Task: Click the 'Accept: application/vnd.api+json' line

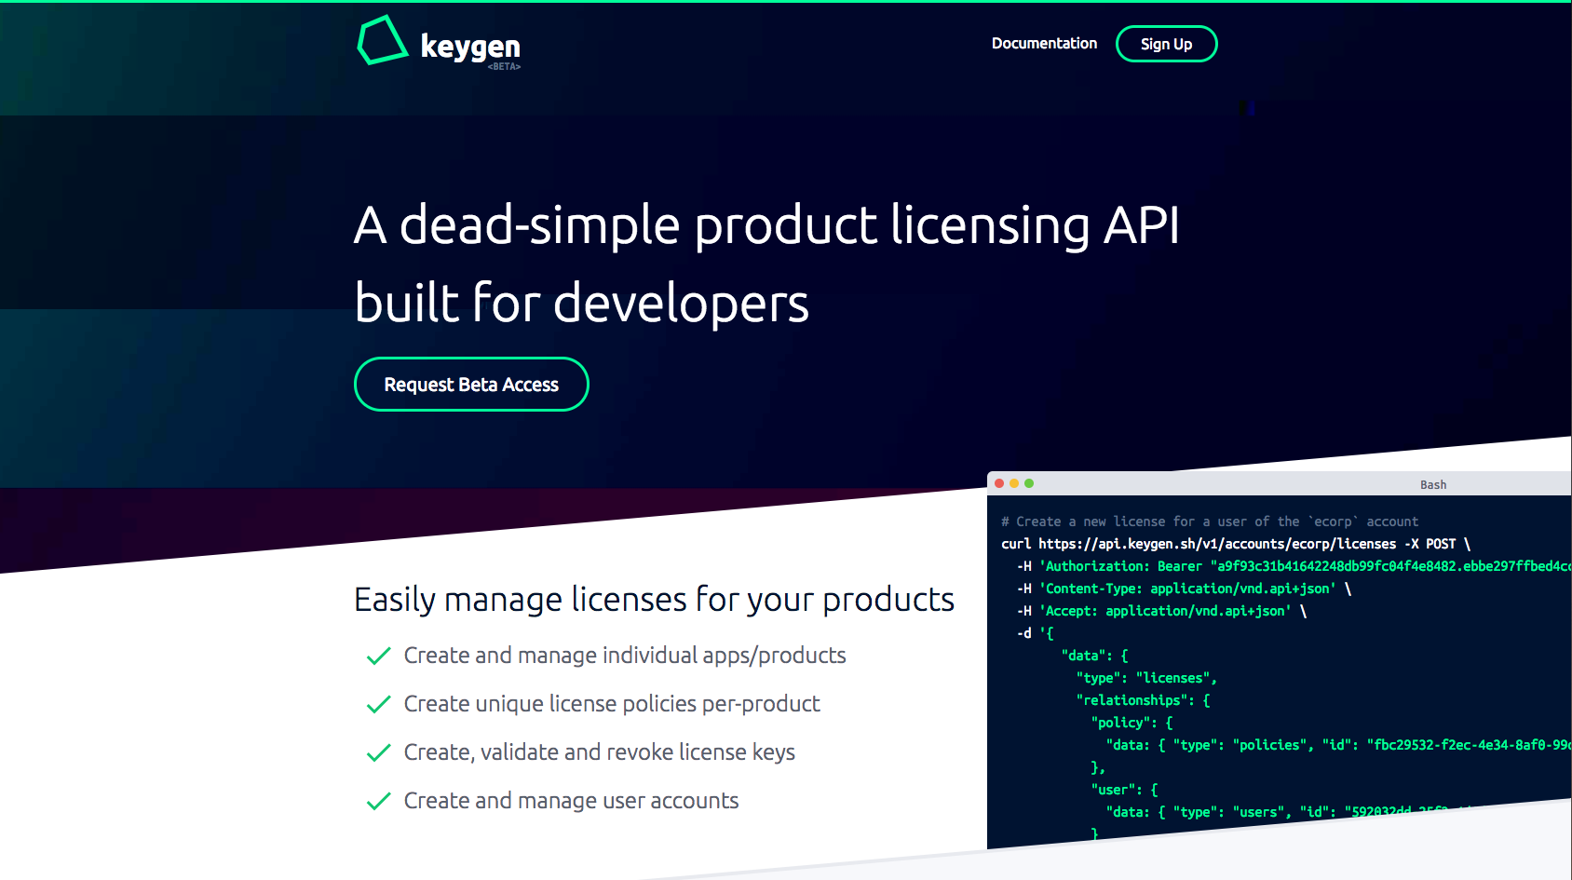Action: point(1161,611)
